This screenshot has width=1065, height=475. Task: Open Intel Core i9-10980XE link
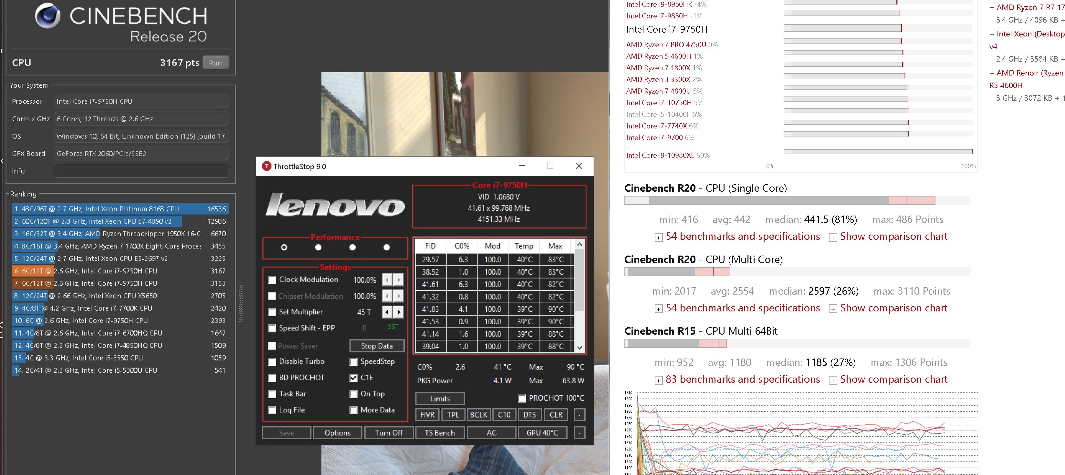pos(660,155)
